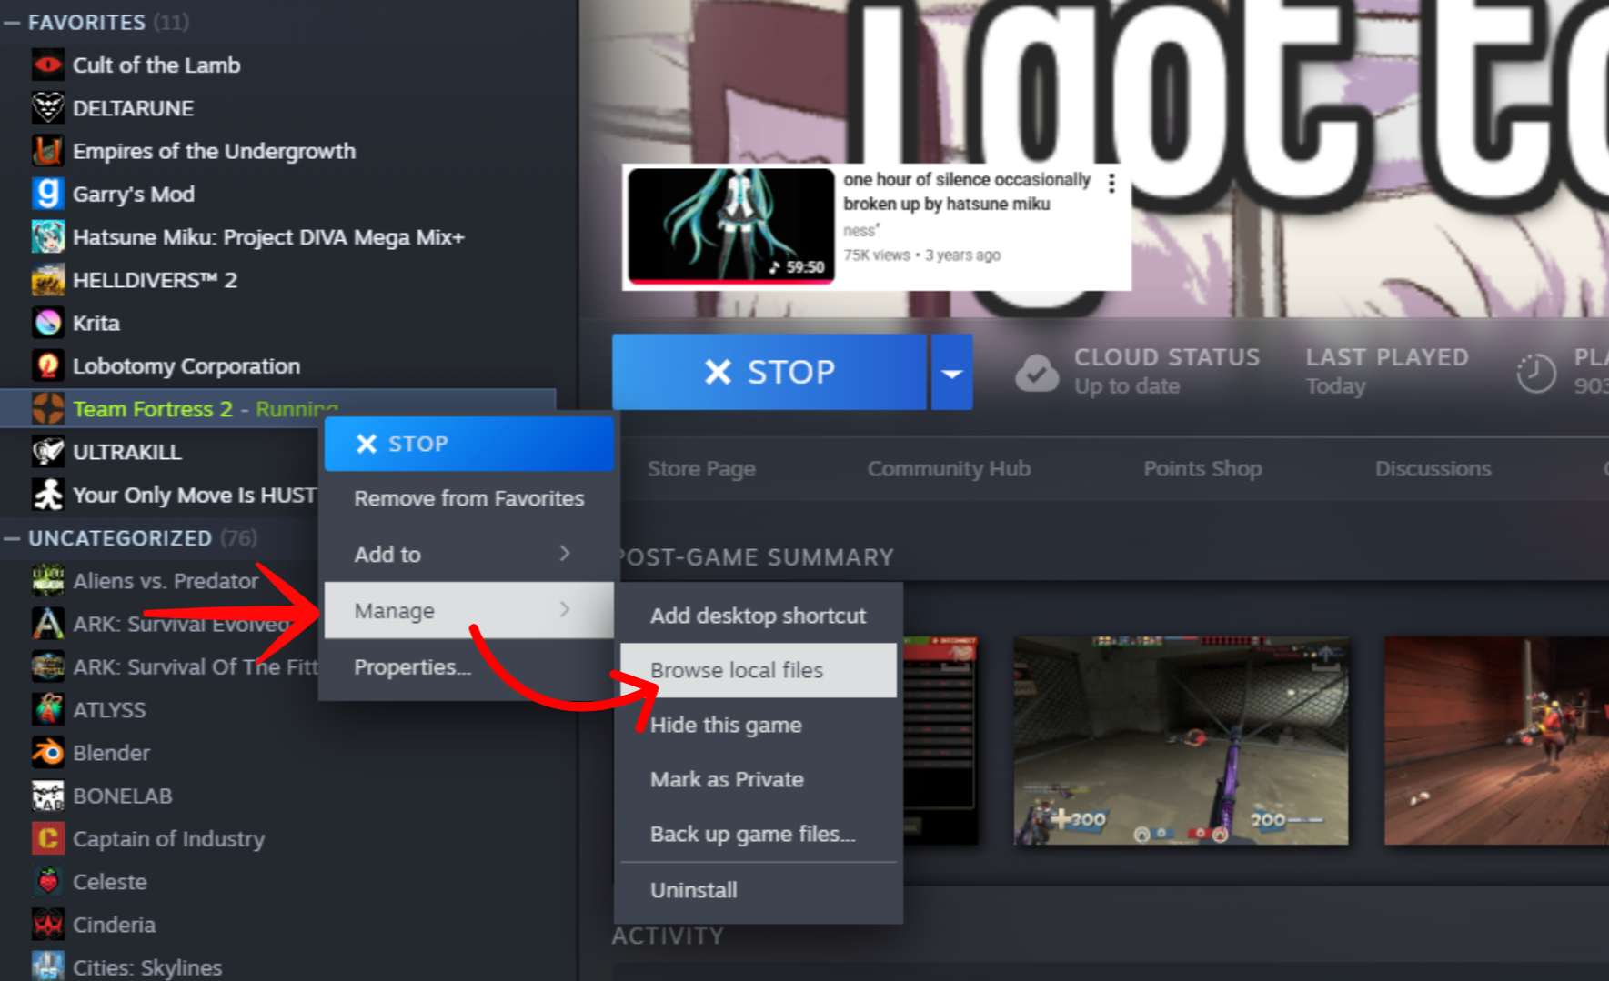1609x981 pixels.
Task: Click the Cities: Skylines icon
Action: pos(48,966)
